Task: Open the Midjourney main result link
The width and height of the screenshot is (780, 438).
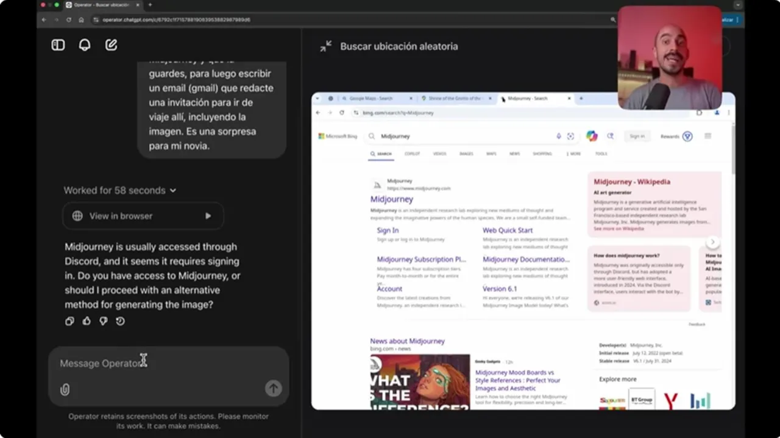Action: 392,199
